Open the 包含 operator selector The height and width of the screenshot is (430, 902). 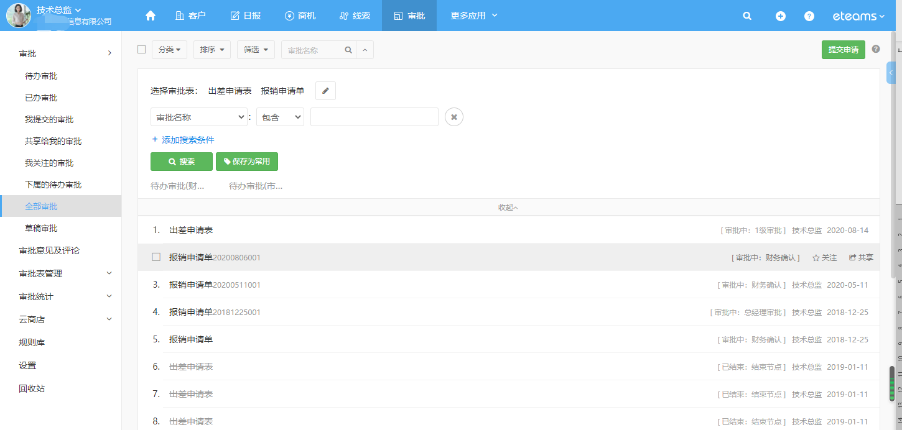pos(280,117)
